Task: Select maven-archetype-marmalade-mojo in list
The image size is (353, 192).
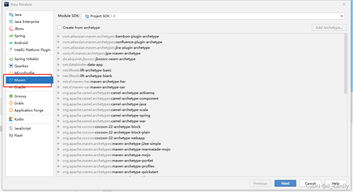Action: pyautogui.click(x=117, y=149)
